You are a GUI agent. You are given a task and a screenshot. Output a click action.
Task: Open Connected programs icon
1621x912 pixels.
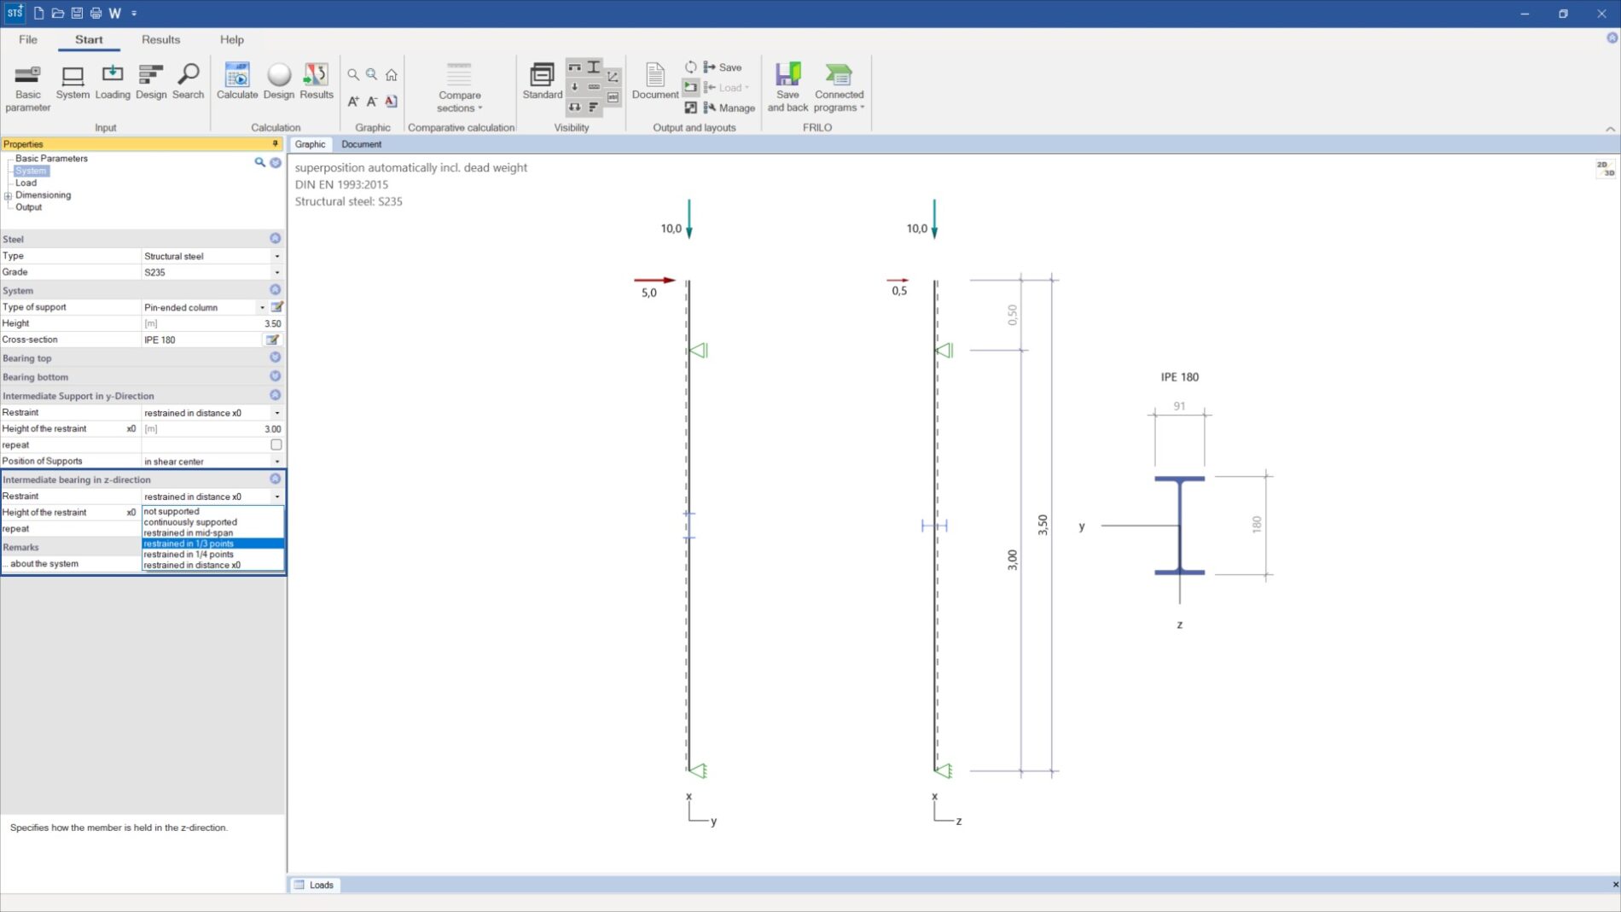coord(839,88)
